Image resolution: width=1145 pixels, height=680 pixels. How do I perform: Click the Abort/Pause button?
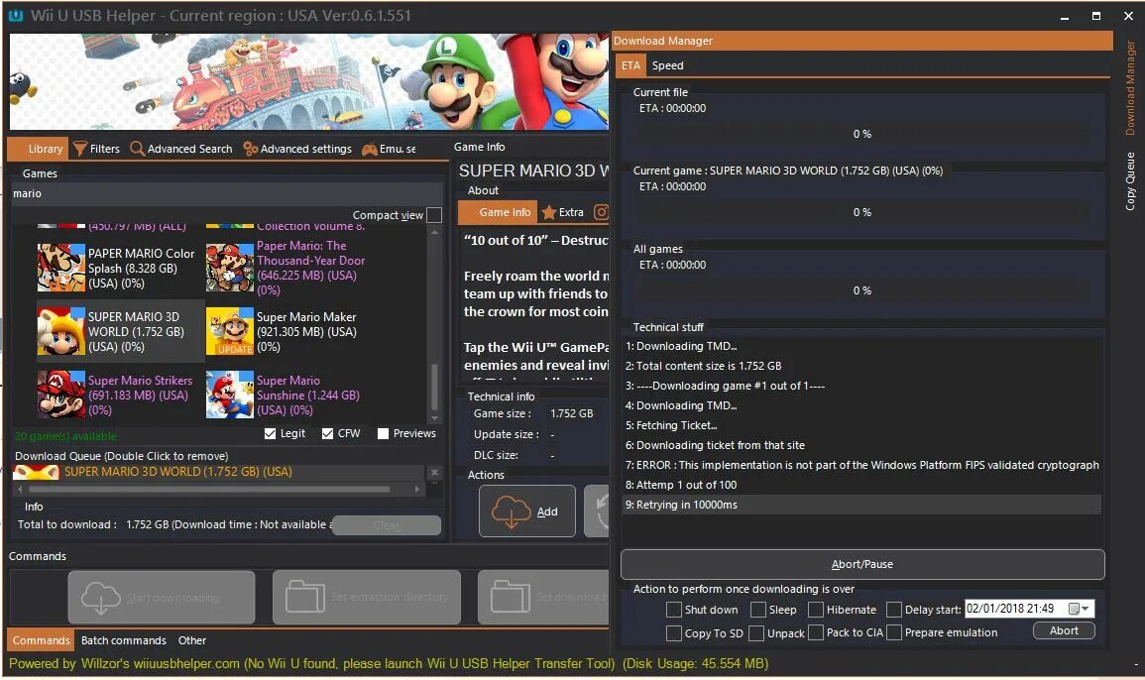(x=862, y=564)
